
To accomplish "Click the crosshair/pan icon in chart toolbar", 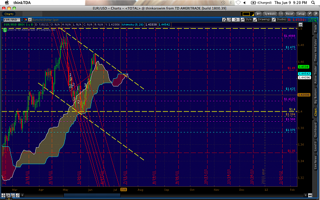I will point(224,19).
